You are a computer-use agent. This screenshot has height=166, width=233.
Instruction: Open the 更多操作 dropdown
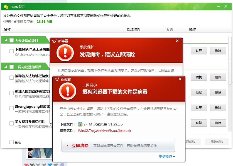click(167, 156)
